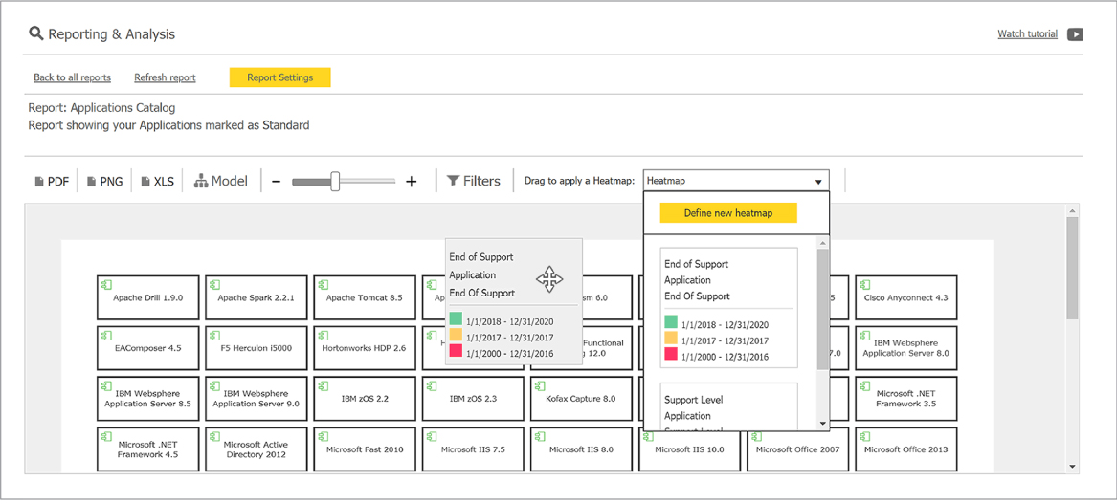Screen dimensions: 1117x504
Task: Open the Model view
Action: (x=221, y=182)
